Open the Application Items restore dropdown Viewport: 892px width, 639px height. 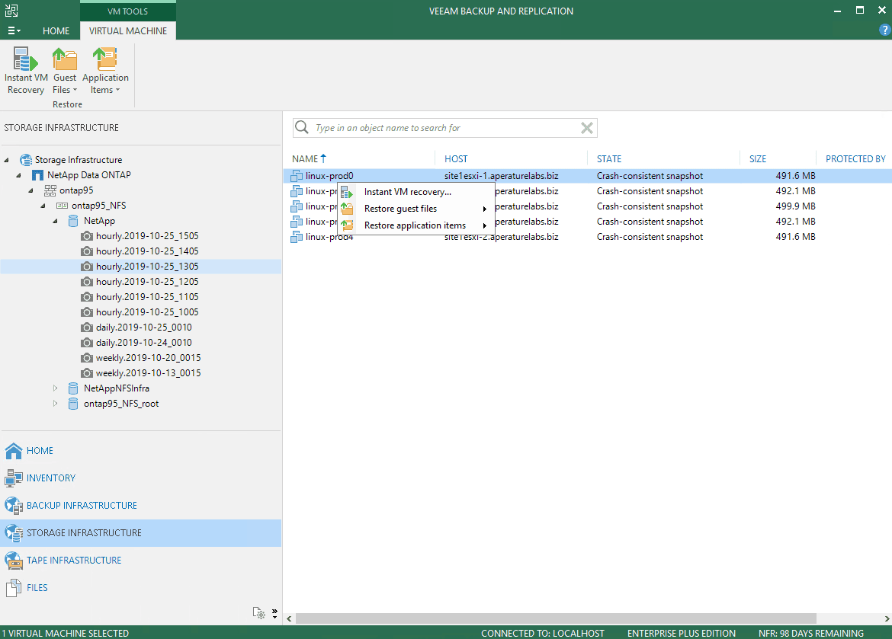coord(105,71)
